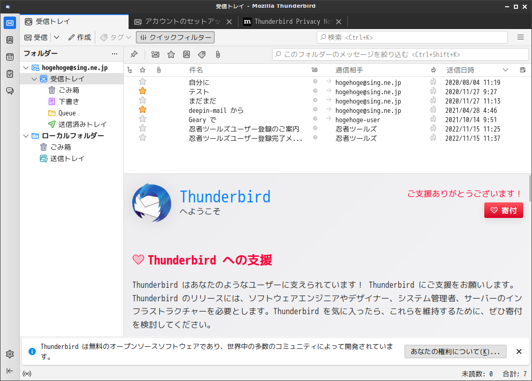This screenshot has width=532, height=381.
Task: Filter to show messages with attachments
Action: coord(218,54)
